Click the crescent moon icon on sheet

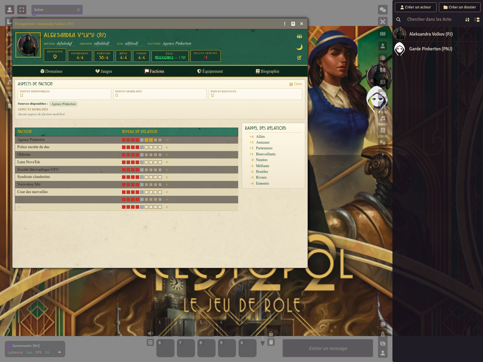pyautogui.click(x=299, y=47)
